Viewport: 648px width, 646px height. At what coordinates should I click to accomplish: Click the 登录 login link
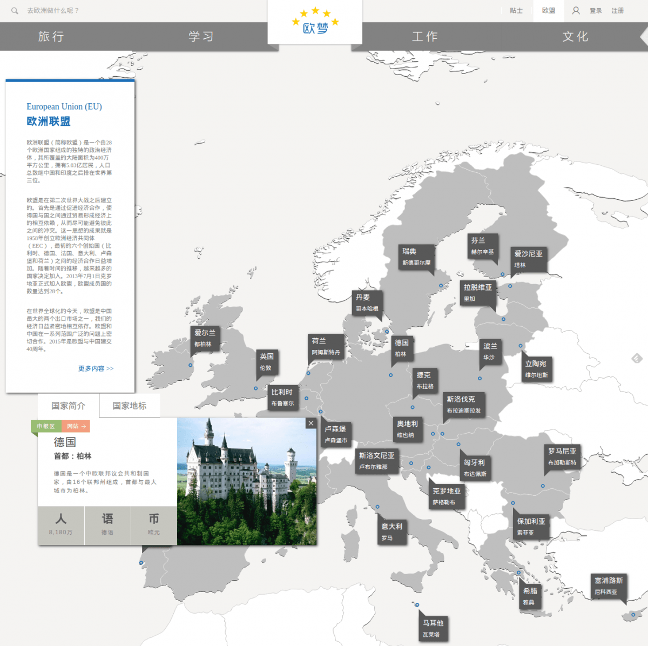tap(596, 11)
